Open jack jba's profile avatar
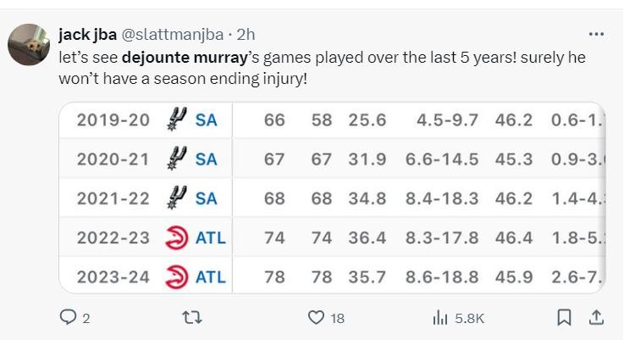 [x=28, y=44]
